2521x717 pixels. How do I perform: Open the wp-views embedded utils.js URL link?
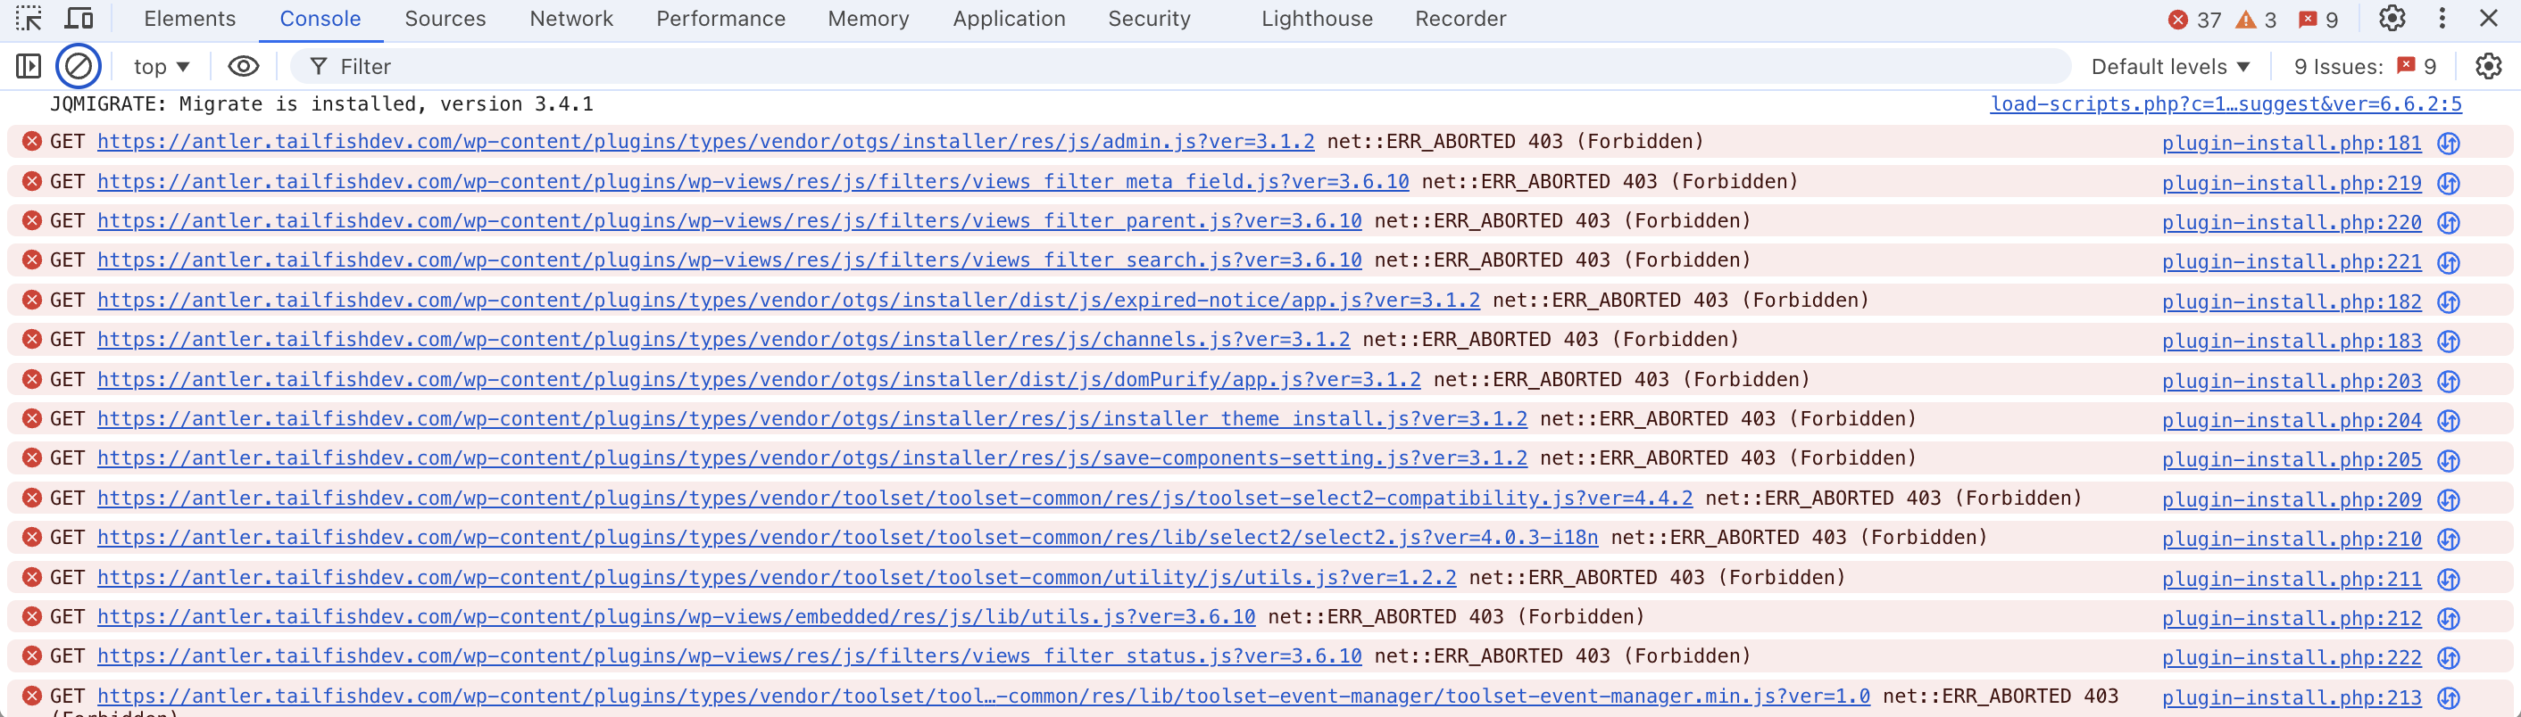[677, 616]
